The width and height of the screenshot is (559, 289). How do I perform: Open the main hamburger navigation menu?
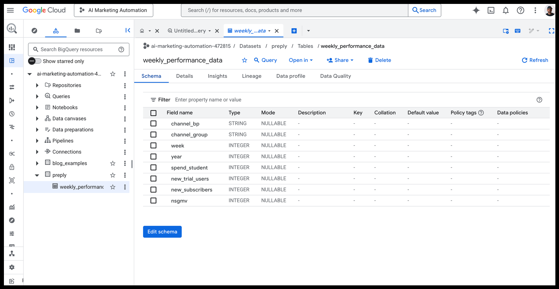10,10
